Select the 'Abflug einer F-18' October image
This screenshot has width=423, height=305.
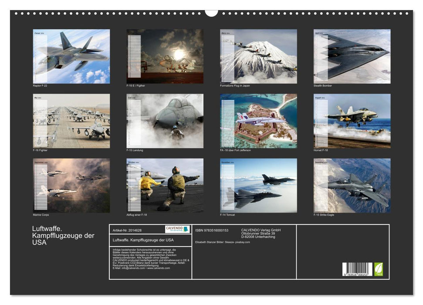pyautogui.click(x=166, y=187)
